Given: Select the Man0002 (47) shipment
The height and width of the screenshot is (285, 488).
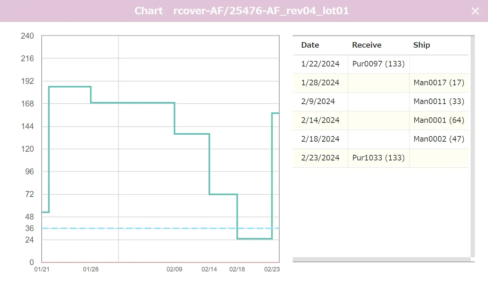Looking at the screenshot, I should point(439,139).
